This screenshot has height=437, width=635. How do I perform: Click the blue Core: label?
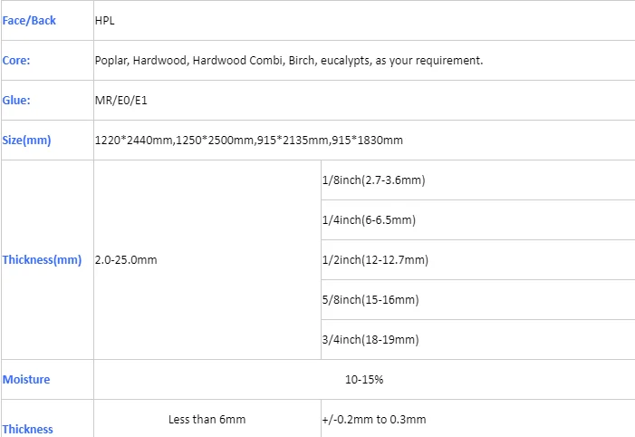[17, 61]
